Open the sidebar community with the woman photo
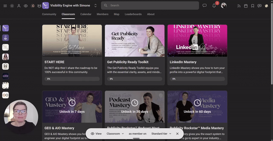This screenshot has width=273, height=141. point(5,57)
